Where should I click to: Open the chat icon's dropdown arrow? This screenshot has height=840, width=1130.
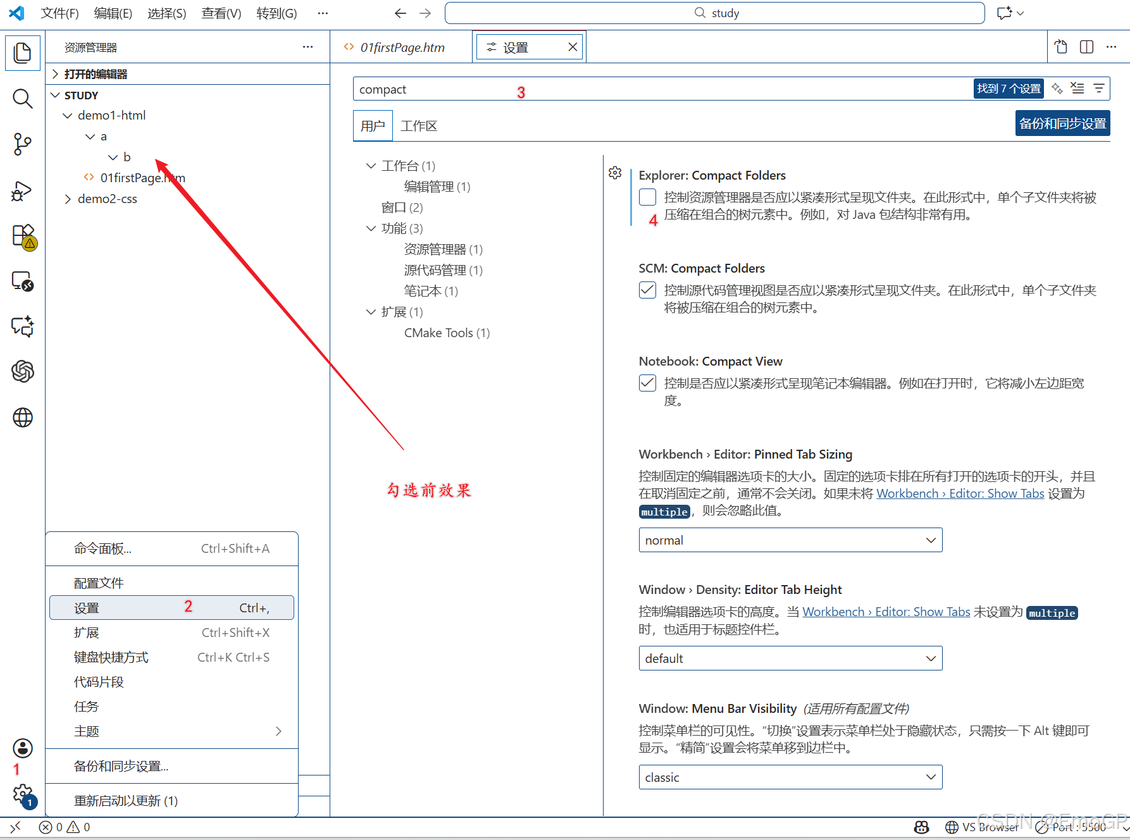click(1021, 13)
